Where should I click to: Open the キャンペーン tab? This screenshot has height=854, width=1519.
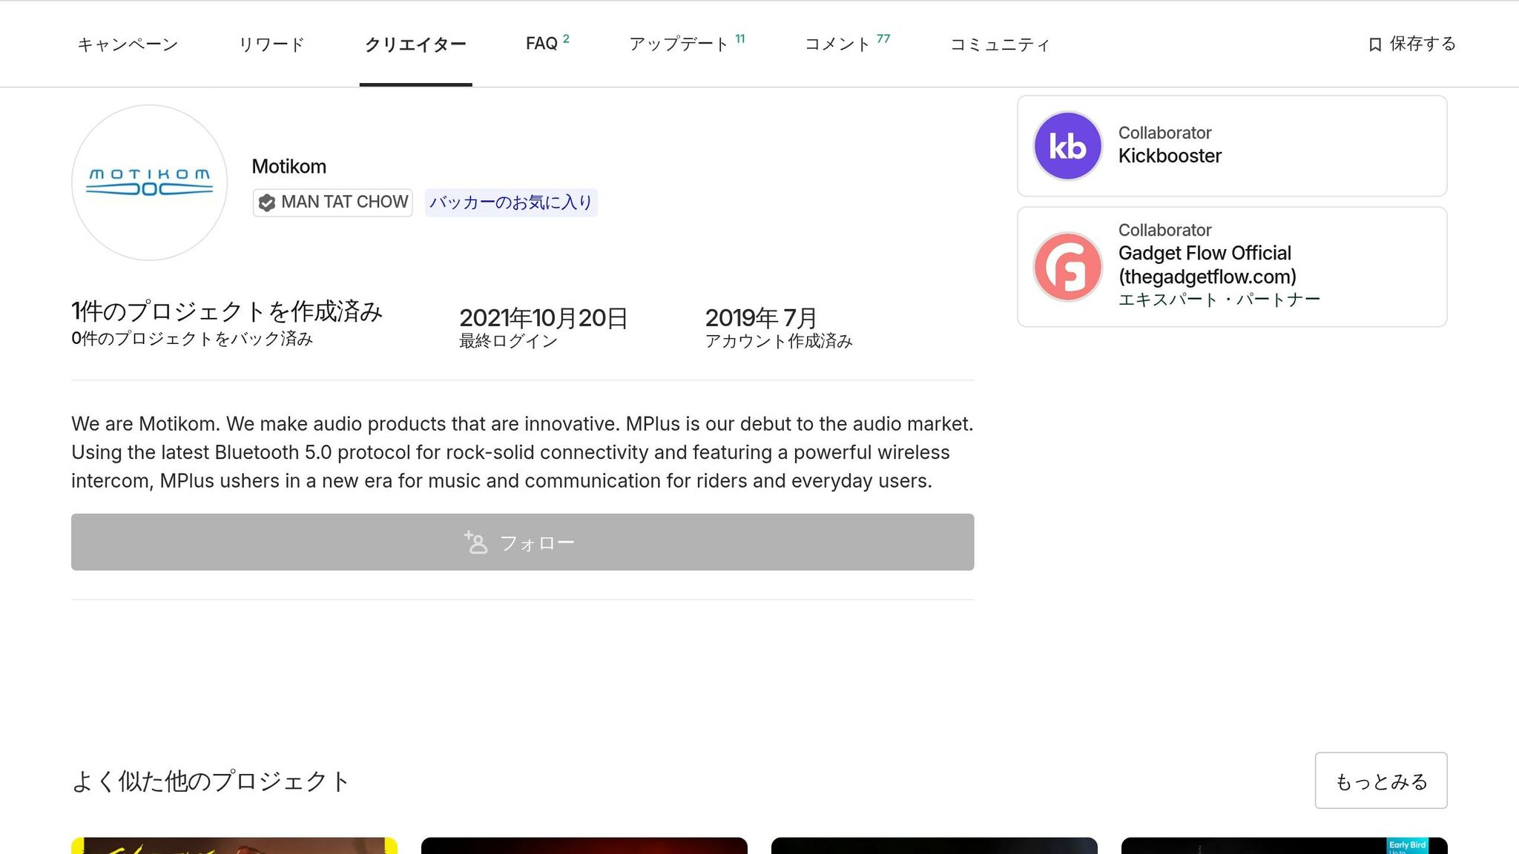(128, 44)
